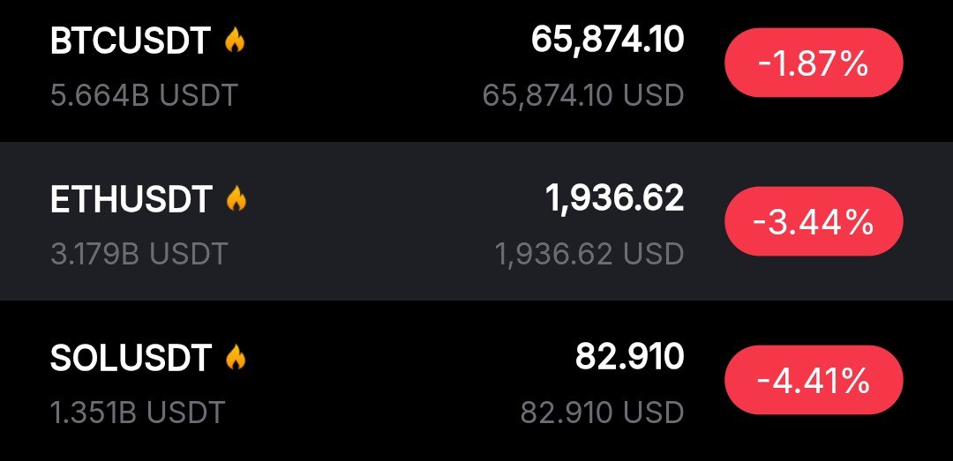Open the BTCUSDT trading pair
The width and height of the screenshot is (953, 461).
pyautogui.click(x=131, y=41)
